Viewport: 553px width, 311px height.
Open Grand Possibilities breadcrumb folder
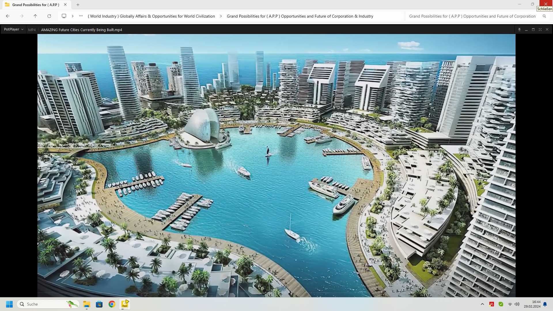[300, 16]
